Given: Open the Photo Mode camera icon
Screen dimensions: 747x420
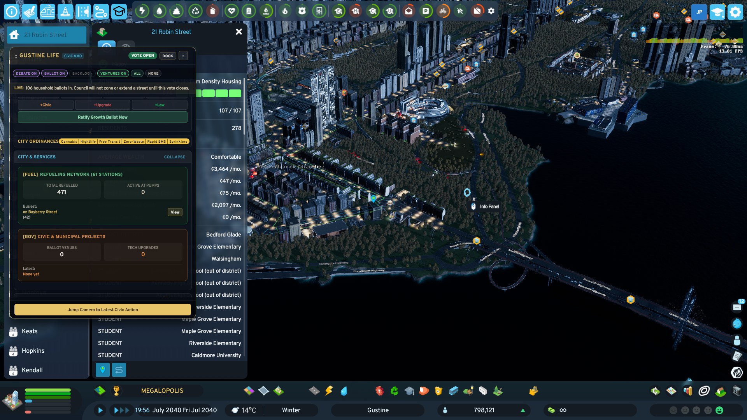Looking at the screenshot, I should (x=736, y=390).
